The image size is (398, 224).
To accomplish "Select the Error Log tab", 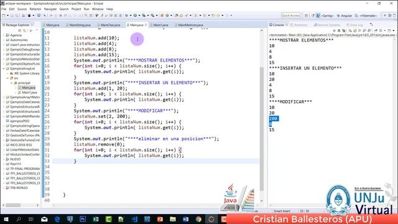I will [x=354, y=25].
